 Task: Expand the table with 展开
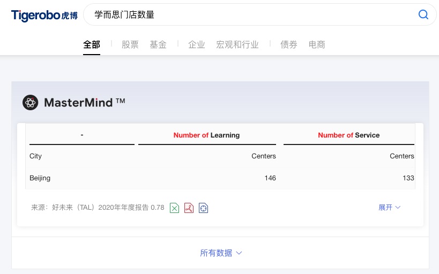point(390,208)
